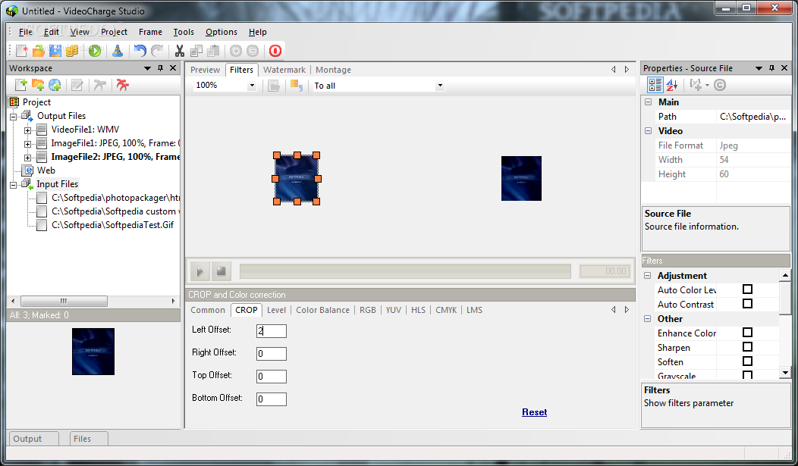This screenshot has height=466, width=798.
Task: Switch to the Watermark tab
Action: (284, 70)
